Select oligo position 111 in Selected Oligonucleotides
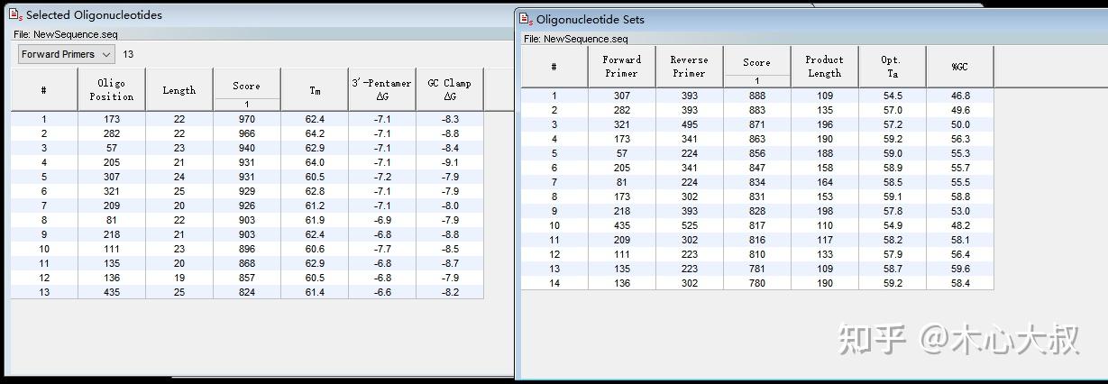This screenshot has height=384, width=1108. pos(112,249)
